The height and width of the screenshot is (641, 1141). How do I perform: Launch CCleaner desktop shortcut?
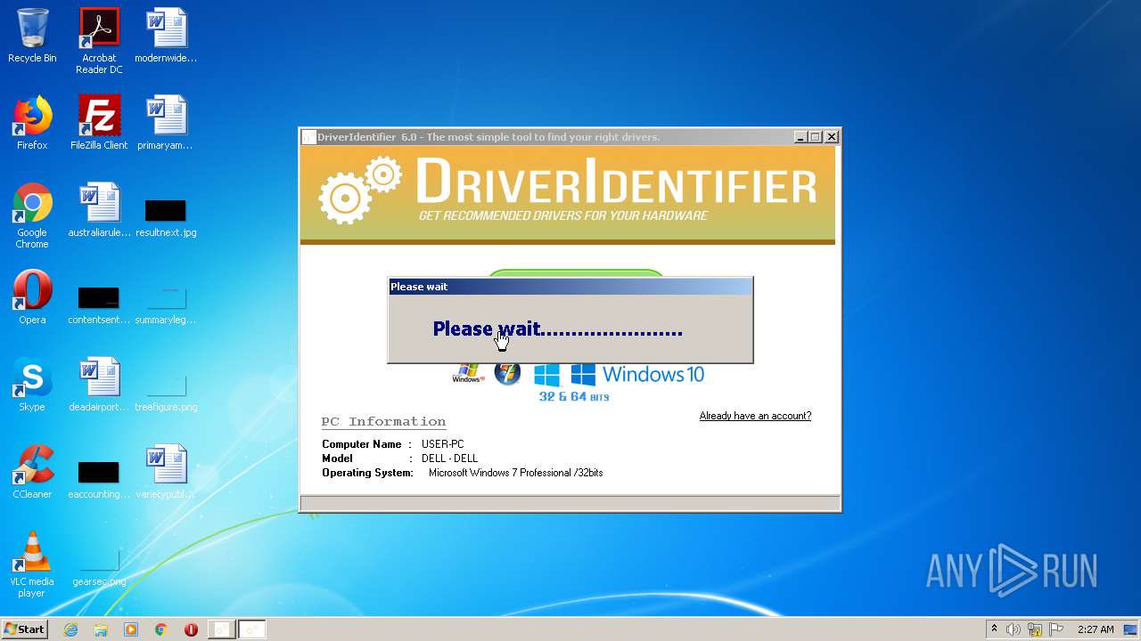click(32, 472)
